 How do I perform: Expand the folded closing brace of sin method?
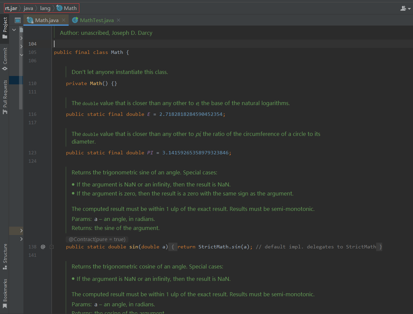point(380,247)
